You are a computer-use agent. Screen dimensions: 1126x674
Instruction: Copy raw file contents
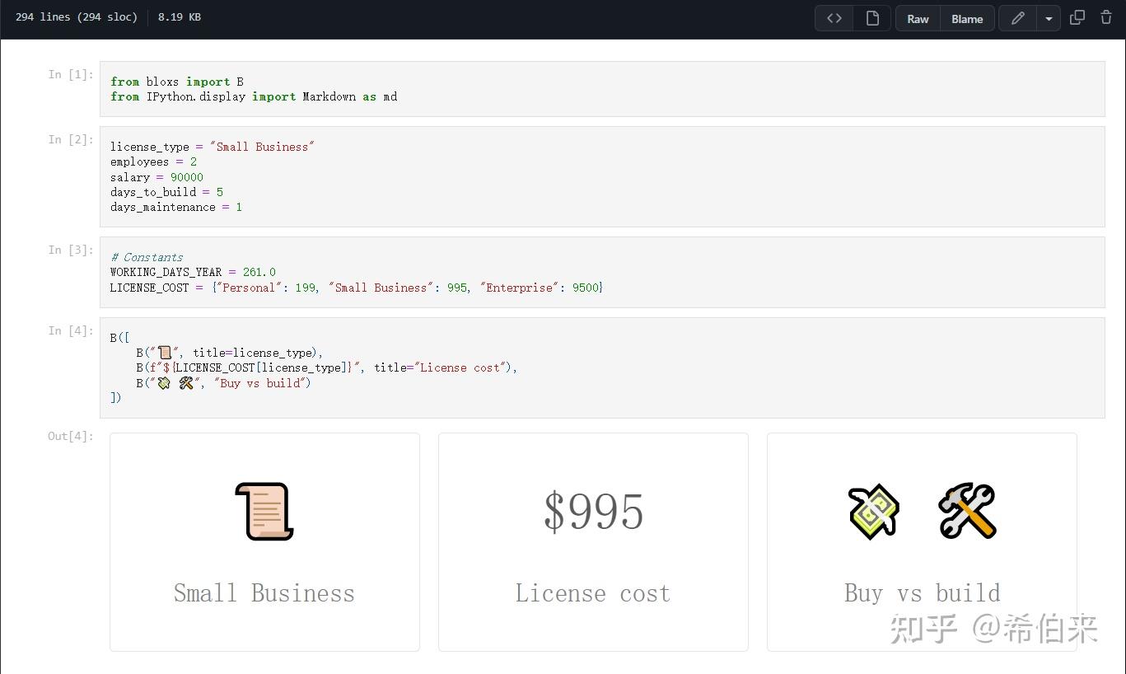coord(1077,17)
